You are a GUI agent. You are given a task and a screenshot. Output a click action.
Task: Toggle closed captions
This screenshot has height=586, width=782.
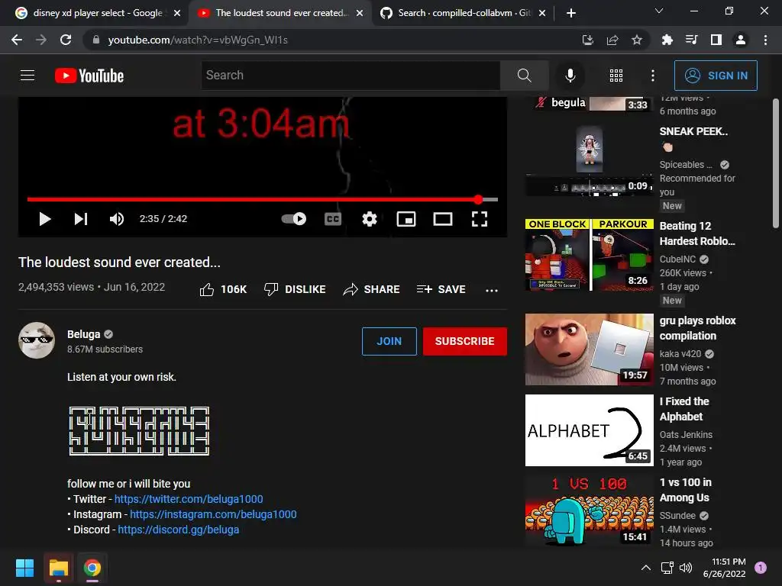point(333,219)
